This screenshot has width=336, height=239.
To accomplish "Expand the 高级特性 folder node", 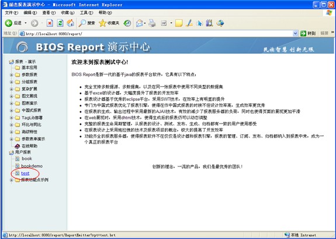I will click(x=11, y=132).
